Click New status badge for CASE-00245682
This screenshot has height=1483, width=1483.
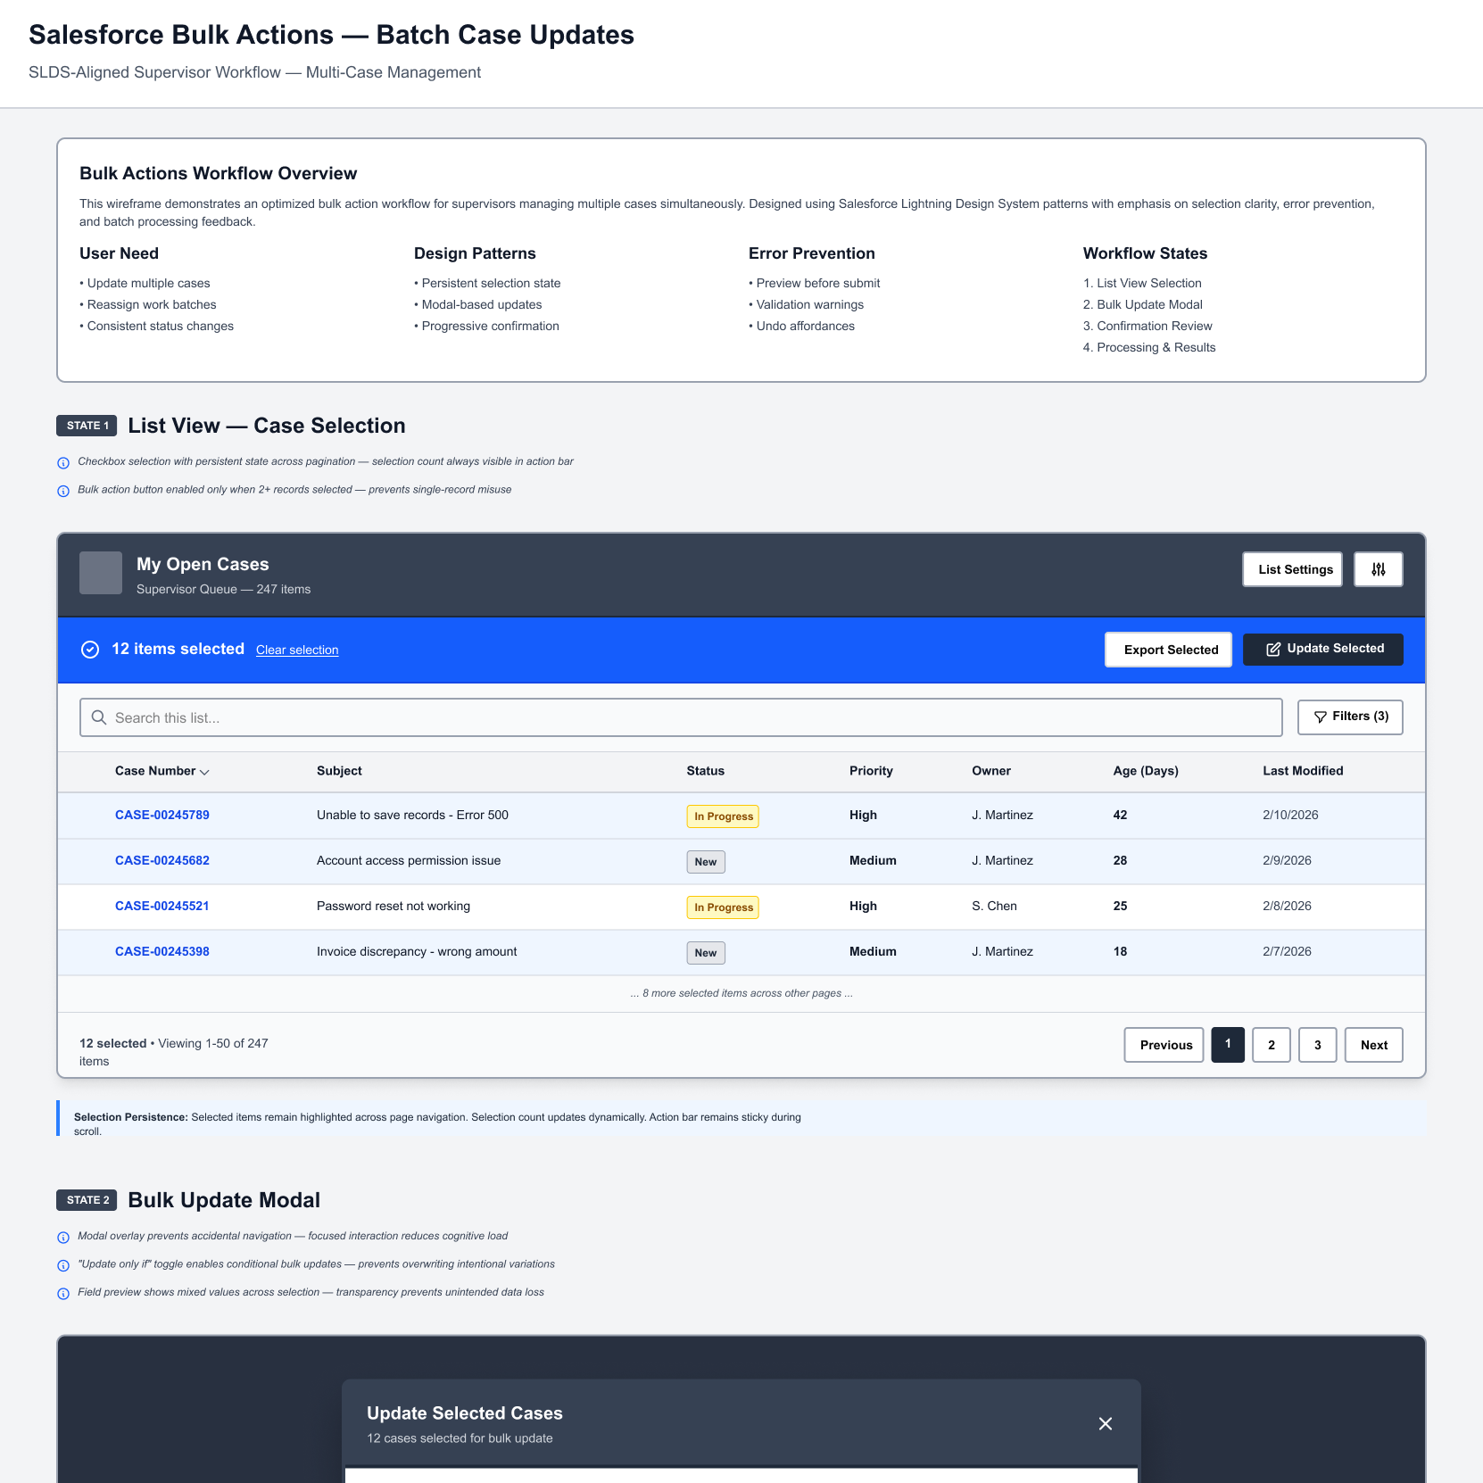pyautogui.click(x=706, y=862)
